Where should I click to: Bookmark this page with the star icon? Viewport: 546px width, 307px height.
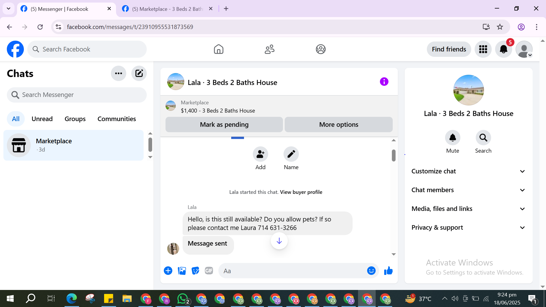pos(500,27)
